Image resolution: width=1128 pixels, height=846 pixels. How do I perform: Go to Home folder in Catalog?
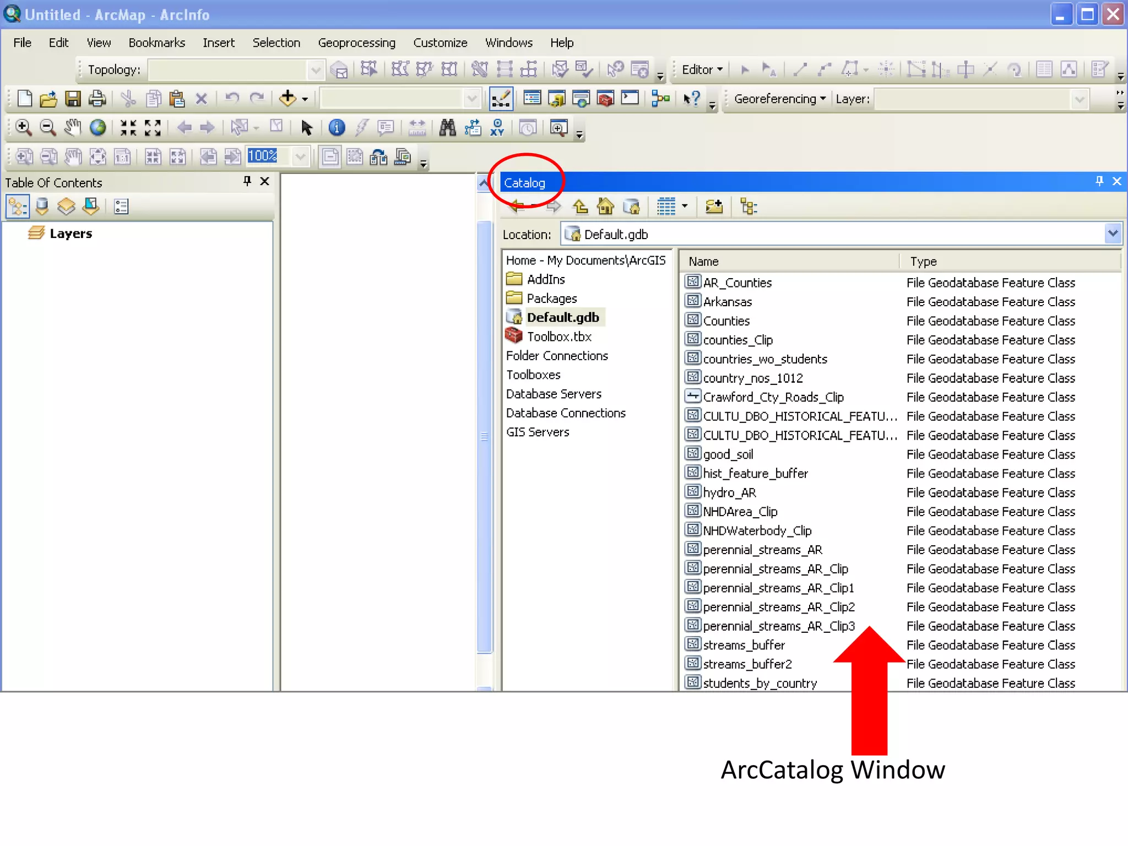click(605, 207)
